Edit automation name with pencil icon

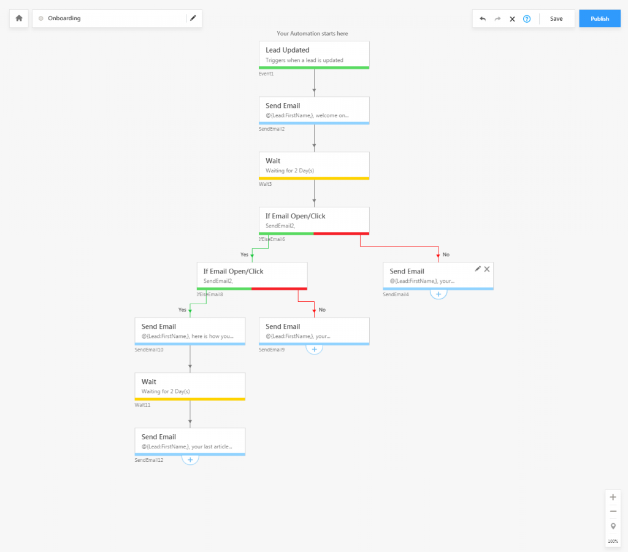point(193,18)
